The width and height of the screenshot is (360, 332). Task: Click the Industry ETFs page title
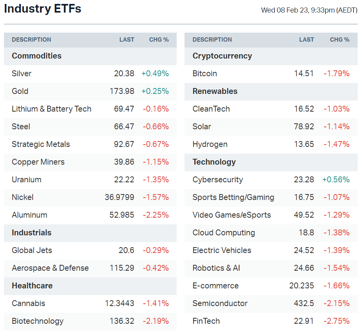42,9
